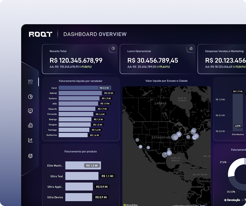This screenshot has width=246, height=206.
Task: Click the R$ 1,17 Mi column label
Action: click(x=238, y=92)
